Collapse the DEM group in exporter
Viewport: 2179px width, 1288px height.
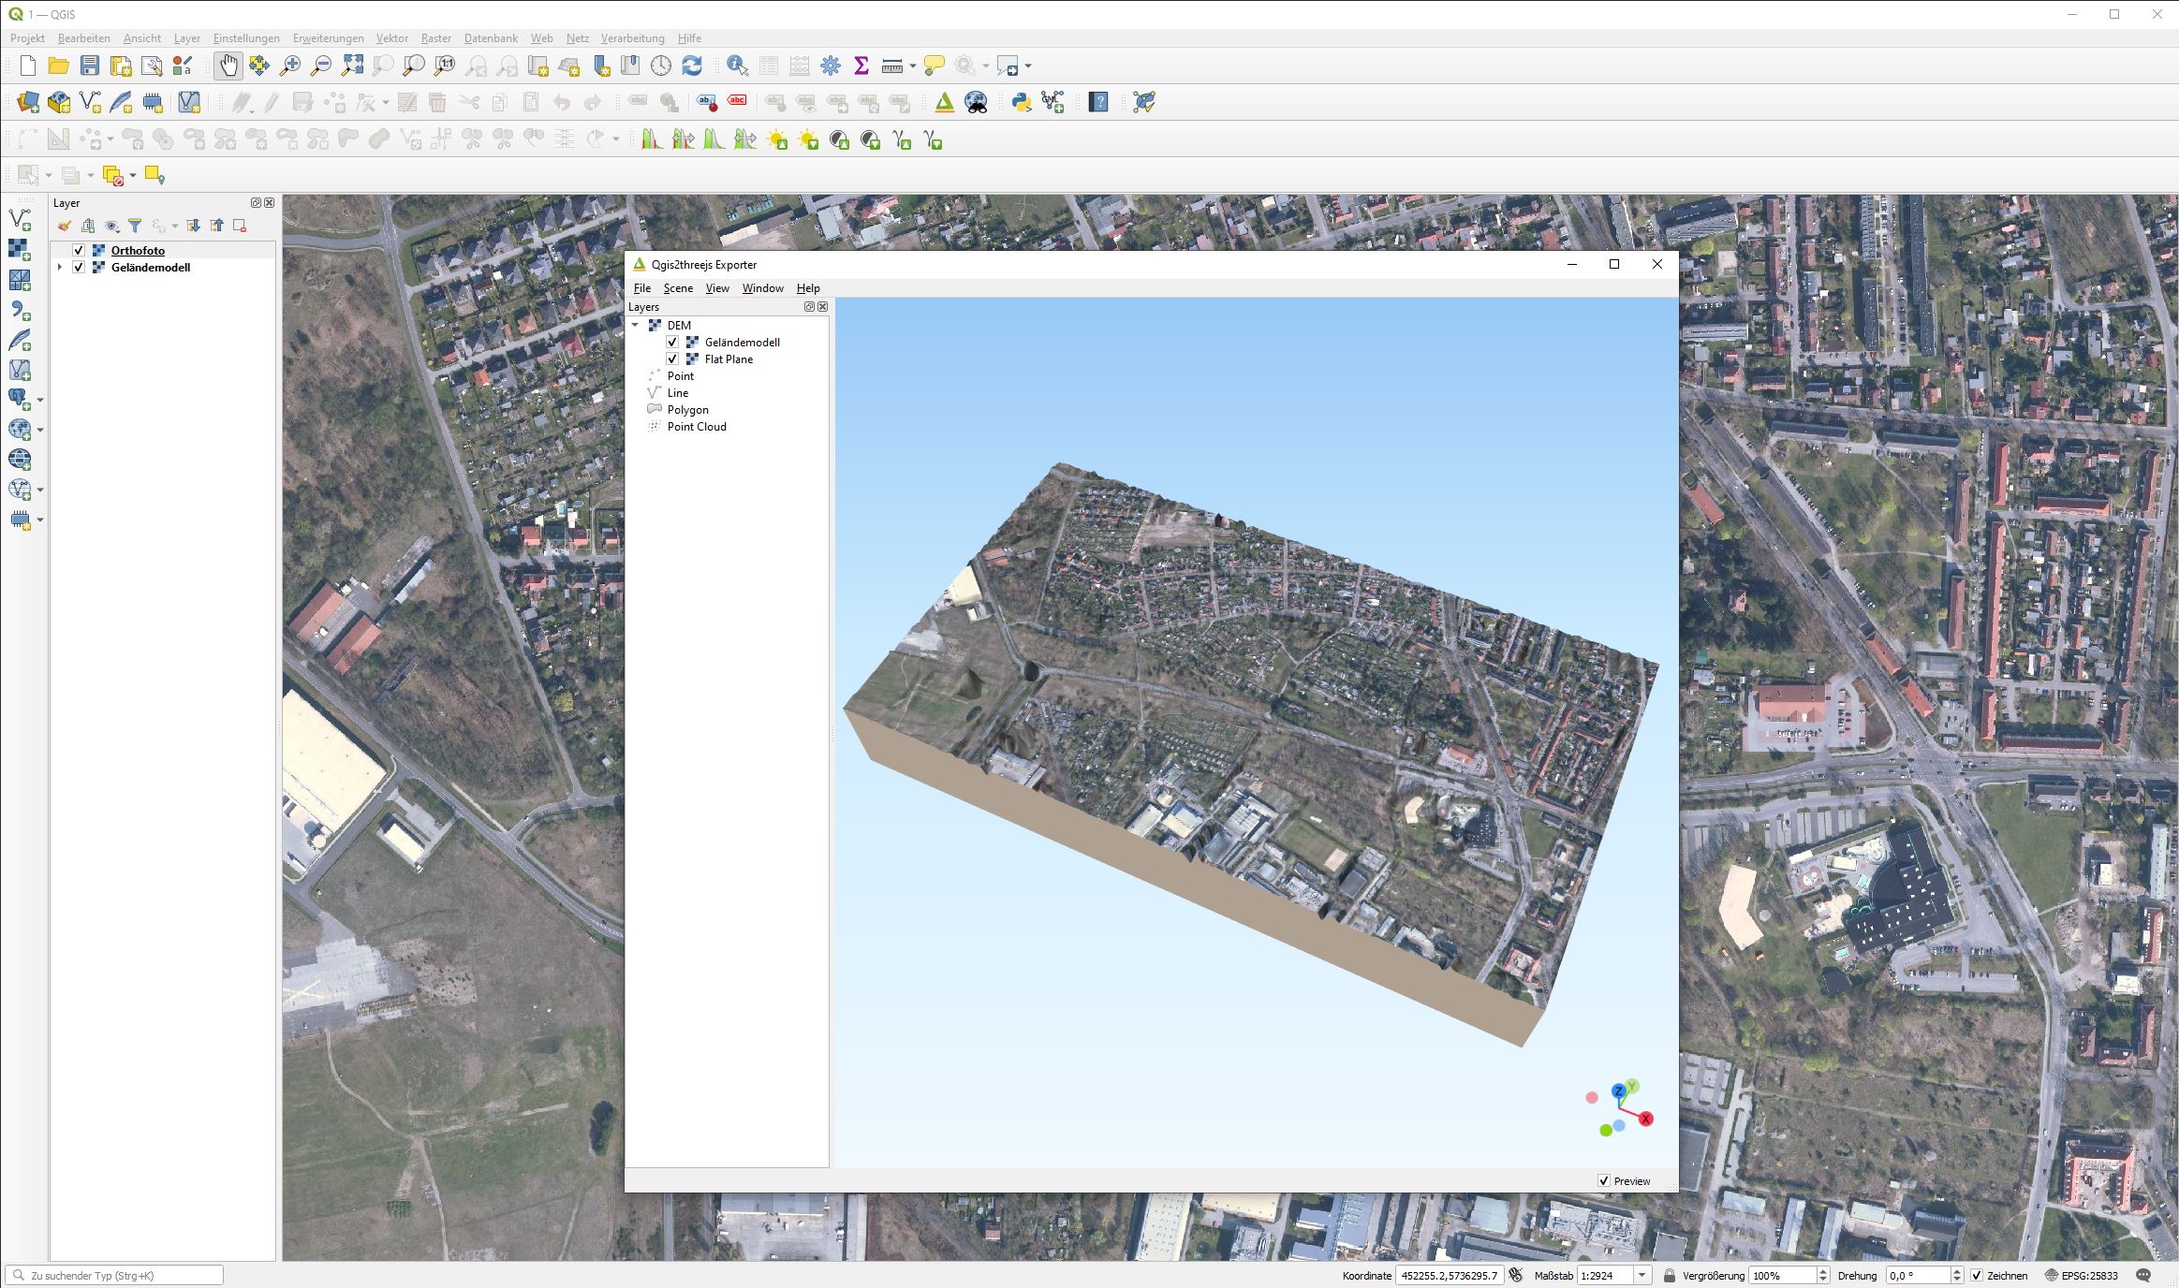point(636,326)
